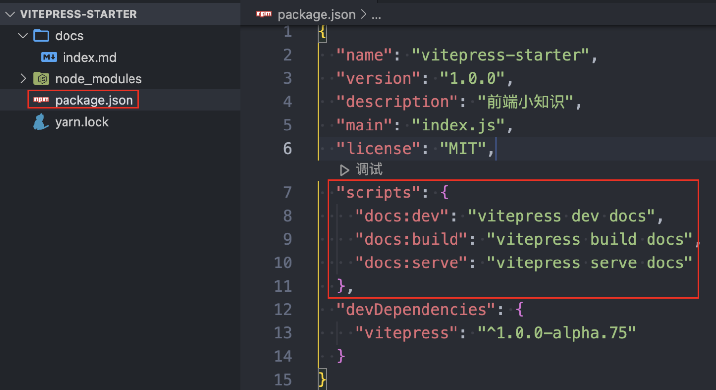Click the "description" key

coord(398,102)
